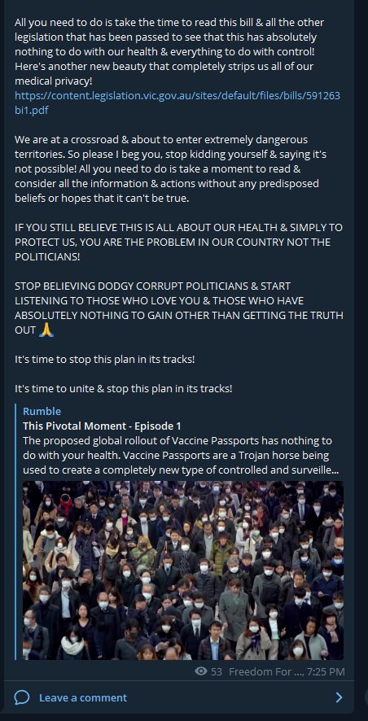The image size is (368, 721).
Task: Click the 7:25 PM message timestamp
Action: [x=327, y=672]
